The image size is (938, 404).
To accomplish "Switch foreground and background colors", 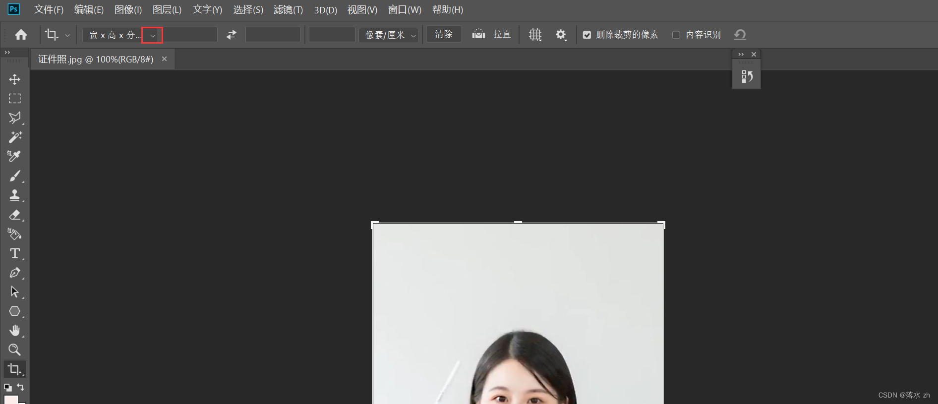I will [x=21, y=387].
